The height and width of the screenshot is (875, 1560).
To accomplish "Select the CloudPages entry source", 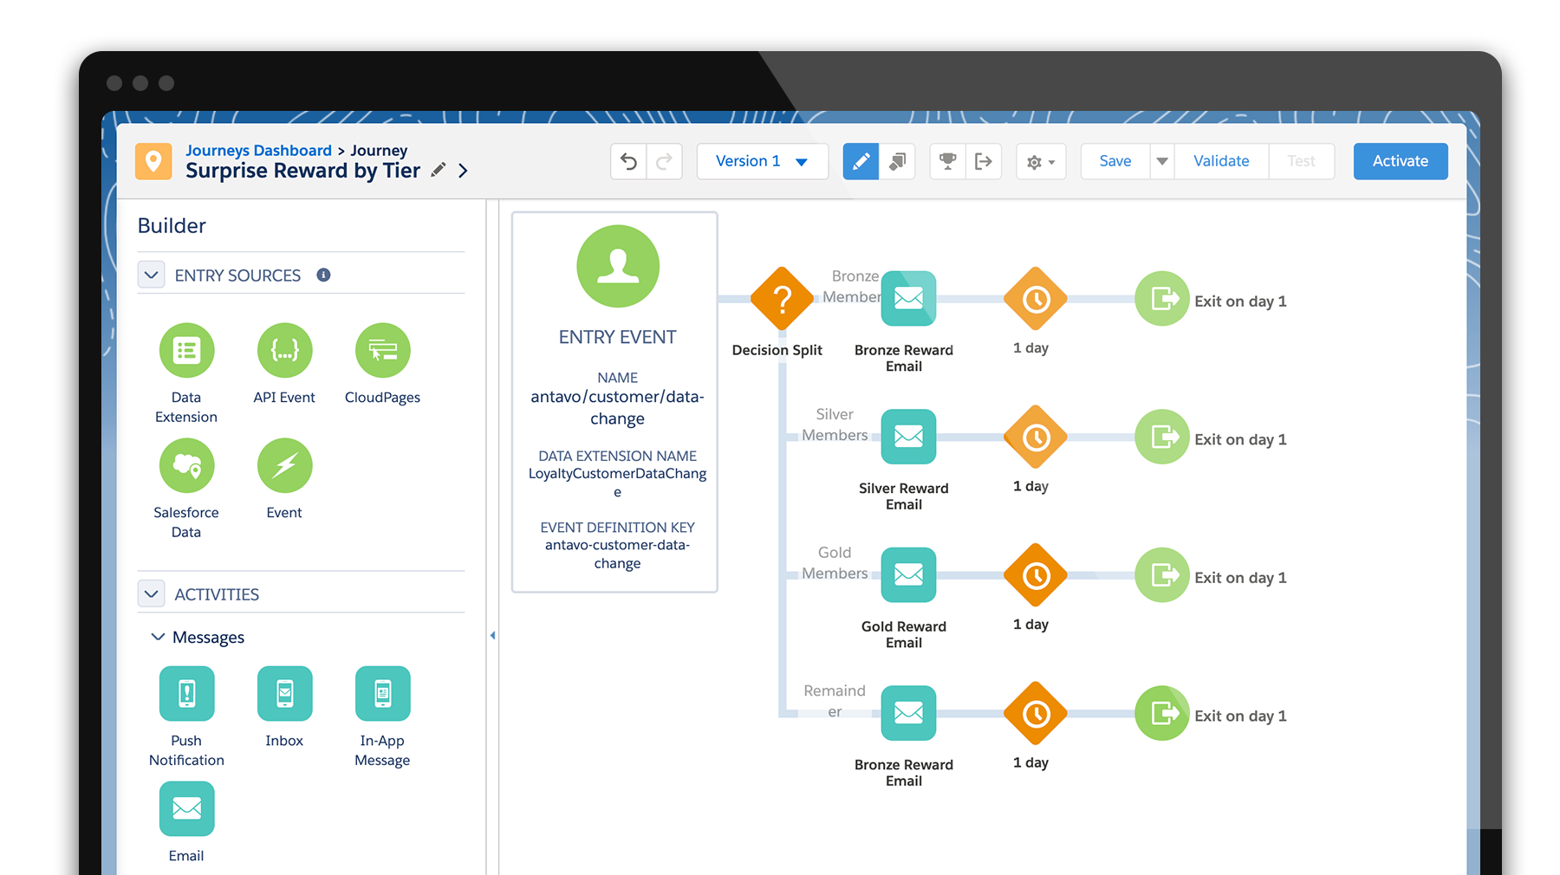I will pos(382,351).
